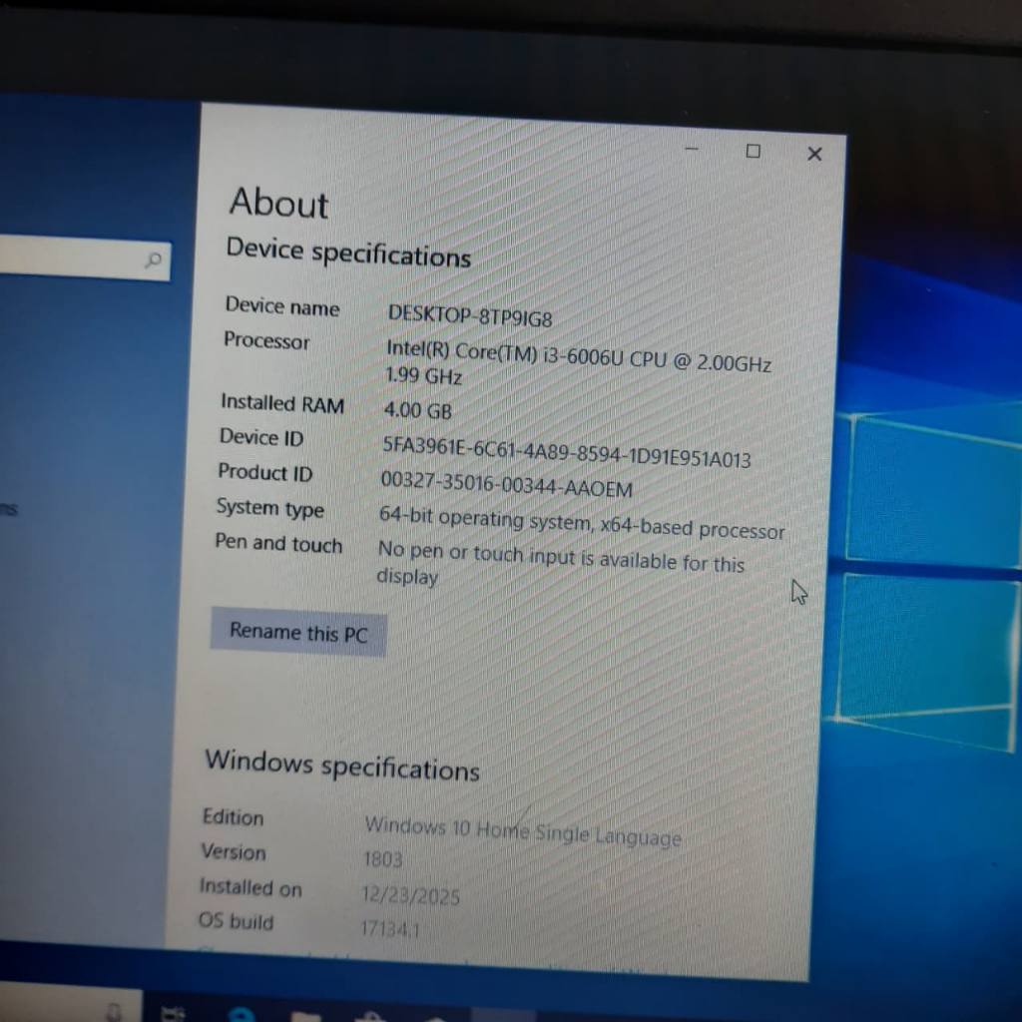Image resolution: width=1022 pixels, height=1022 pixels.
Task: Minimize the About settings window
Action: tap(693, 149)
